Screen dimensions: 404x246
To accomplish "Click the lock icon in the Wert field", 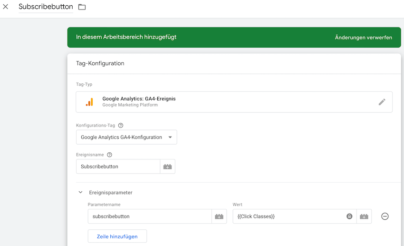I will [x=349, y=216].
